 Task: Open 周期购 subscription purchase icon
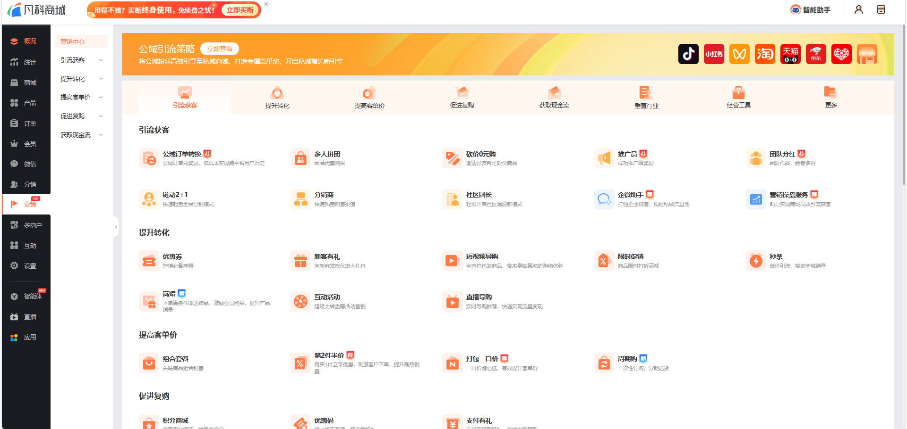click(604, 363)
